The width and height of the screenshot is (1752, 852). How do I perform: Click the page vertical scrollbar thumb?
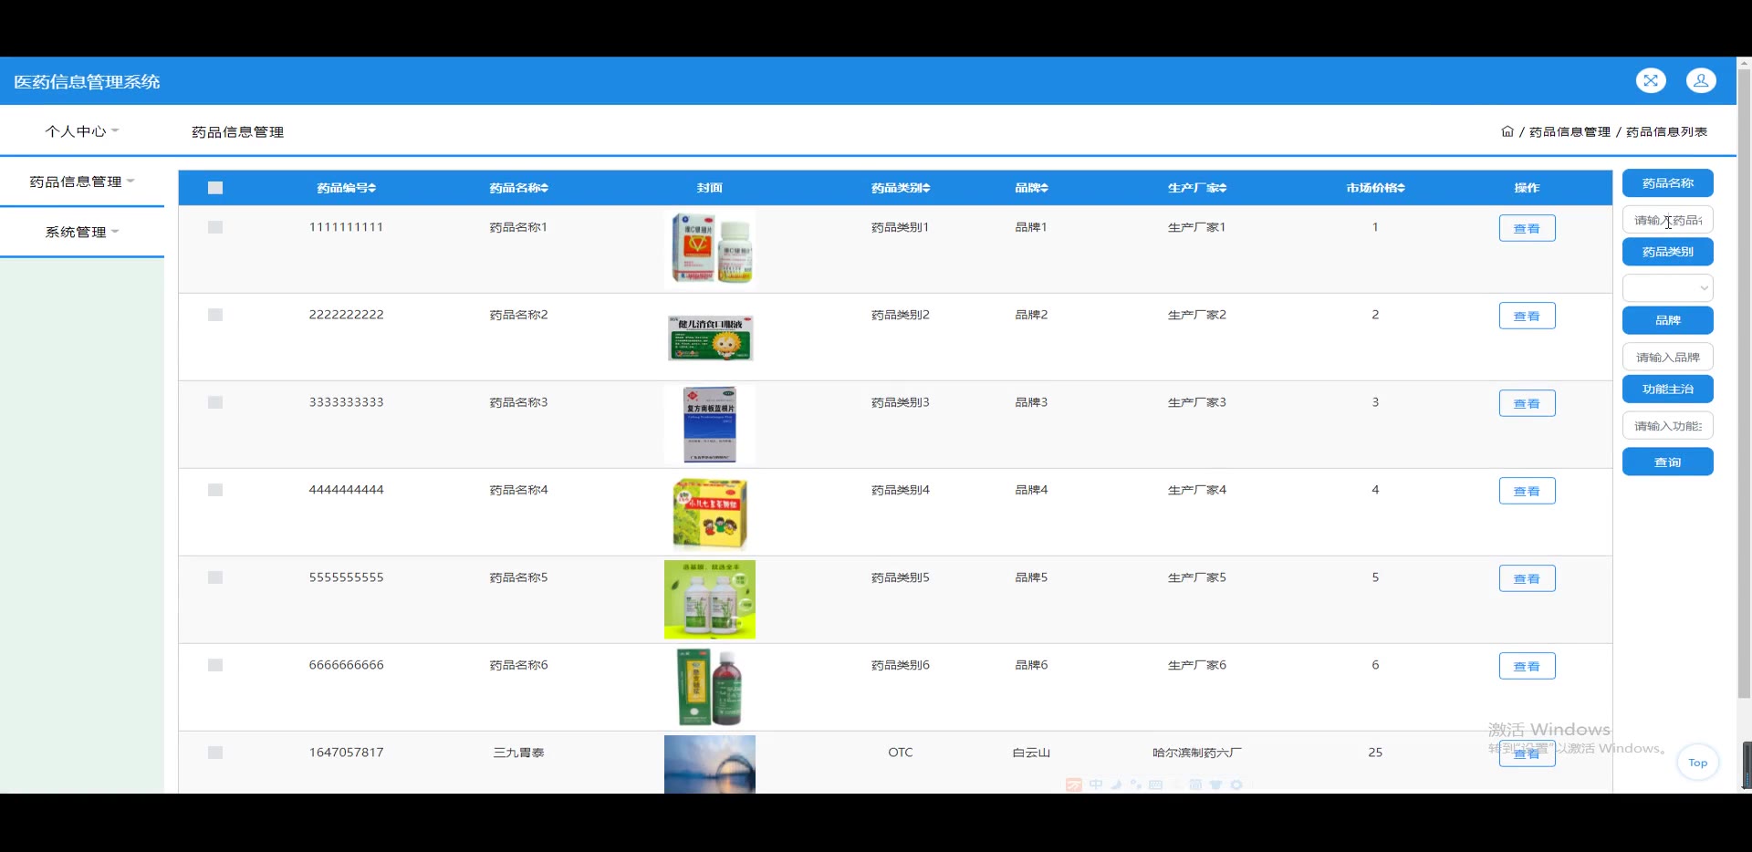[x=1744, y=383]
